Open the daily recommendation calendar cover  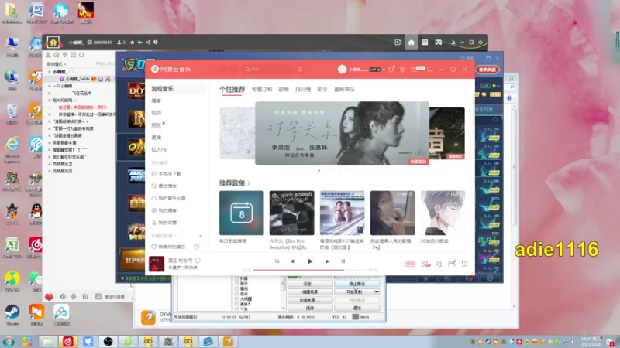(241, 213)
